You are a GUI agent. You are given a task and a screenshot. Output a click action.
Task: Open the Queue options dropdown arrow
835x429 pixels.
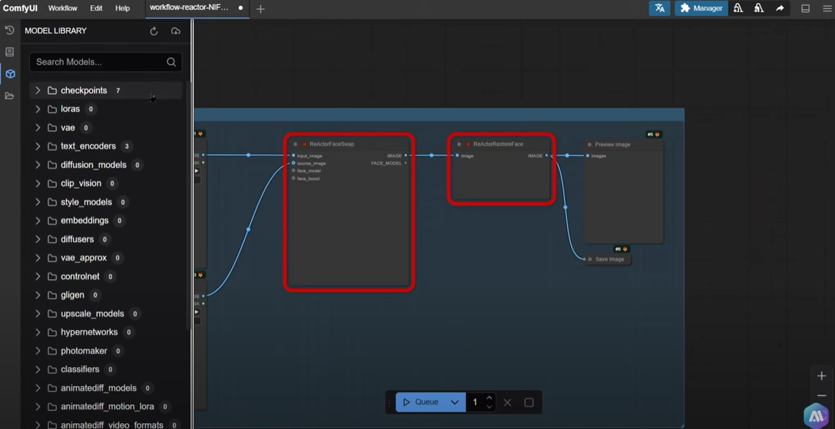[x=455, y=402]
